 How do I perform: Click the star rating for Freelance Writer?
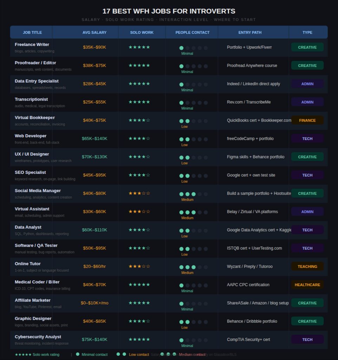pos(139,47)
